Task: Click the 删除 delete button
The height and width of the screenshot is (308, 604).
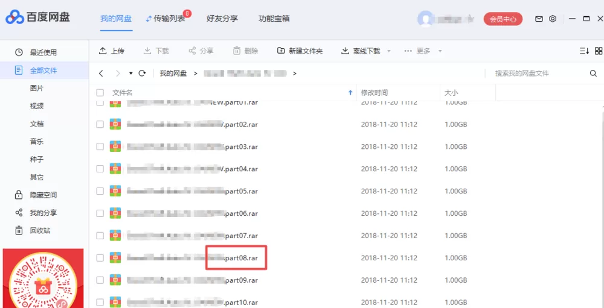Action: click(x=245, y=51)
